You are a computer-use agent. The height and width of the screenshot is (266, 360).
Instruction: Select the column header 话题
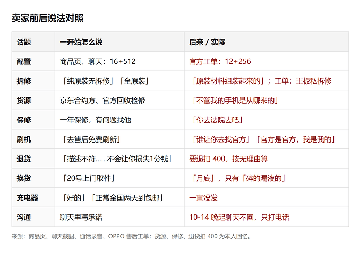click(x=33, y=41)
